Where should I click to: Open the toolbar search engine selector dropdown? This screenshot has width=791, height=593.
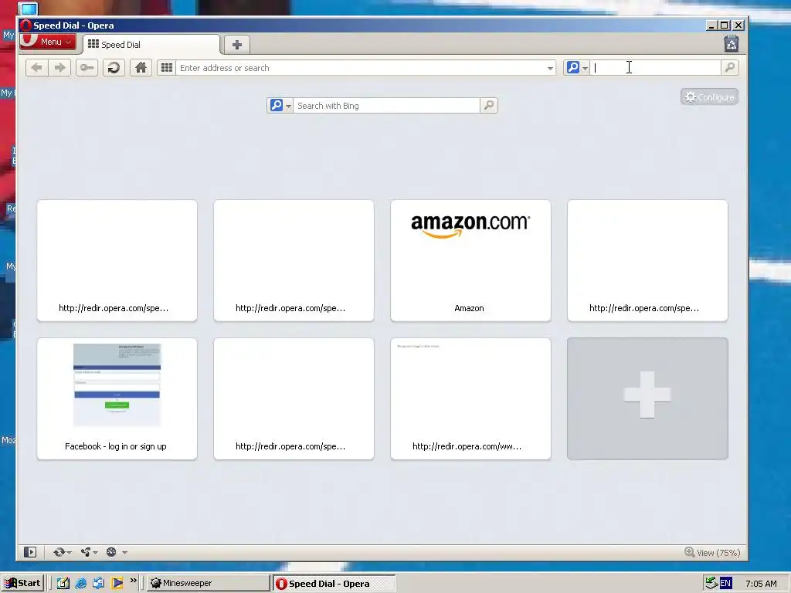[x=577, y=68]
